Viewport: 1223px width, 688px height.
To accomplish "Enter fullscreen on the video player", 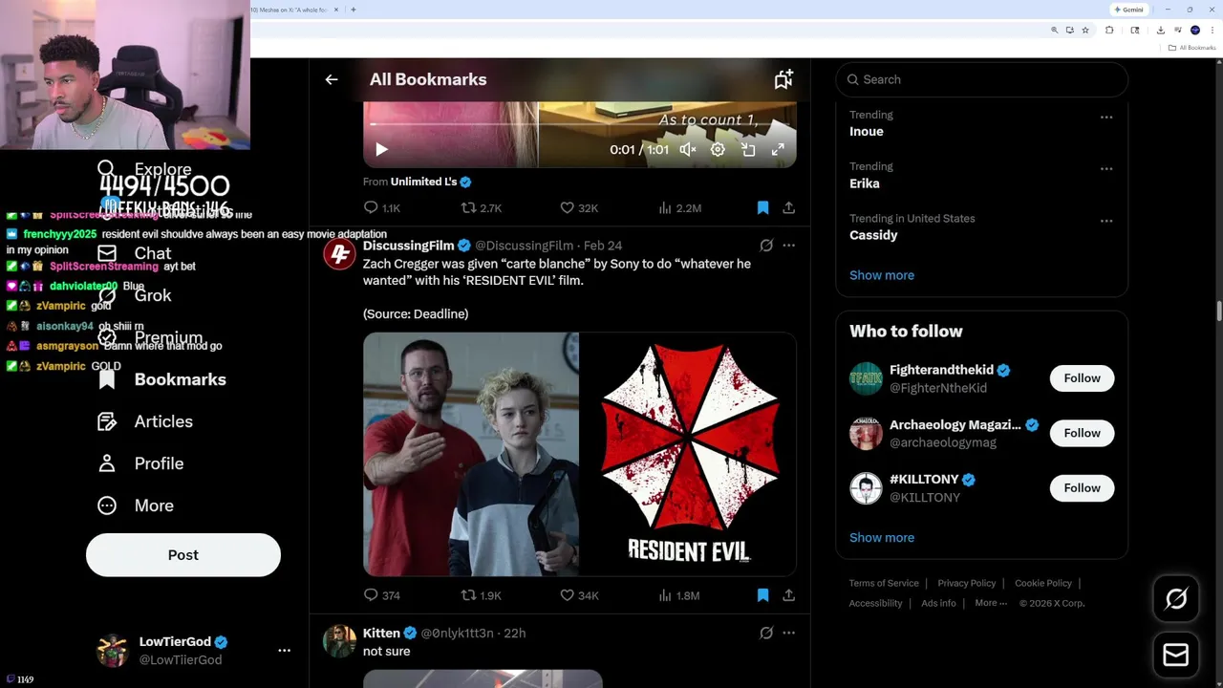I will point(778,149).
